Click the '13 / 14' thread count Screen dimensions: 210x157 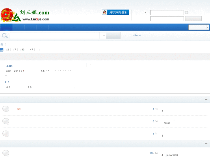154,153
